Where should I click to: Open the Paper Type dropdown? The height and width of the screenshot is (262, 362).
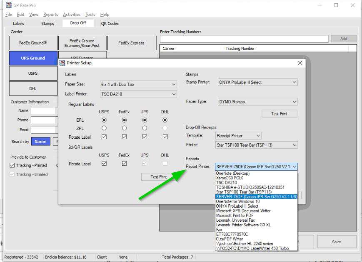coord(257,102)
